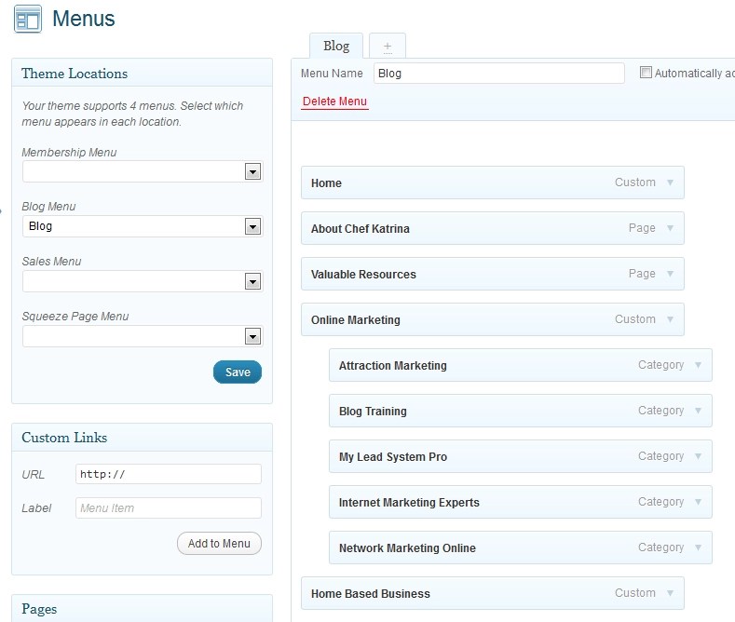Open the Squeeze Page Menu dropdown

142,336
